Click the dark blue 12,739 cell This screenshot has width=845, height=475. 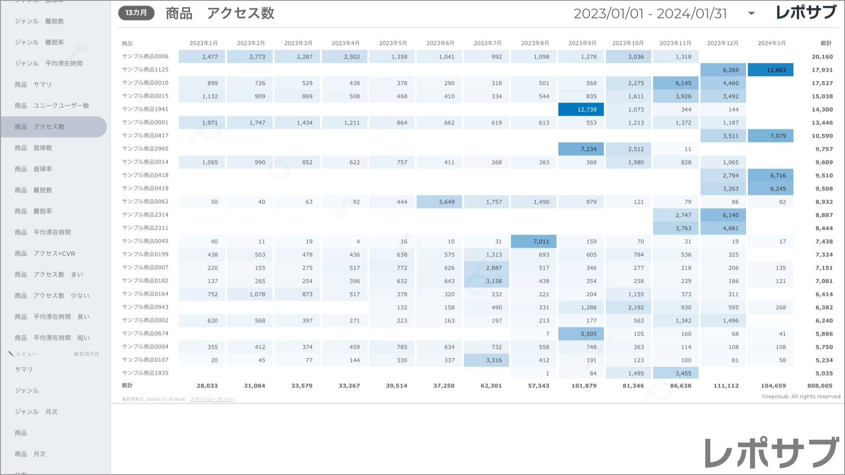point(581,110)
